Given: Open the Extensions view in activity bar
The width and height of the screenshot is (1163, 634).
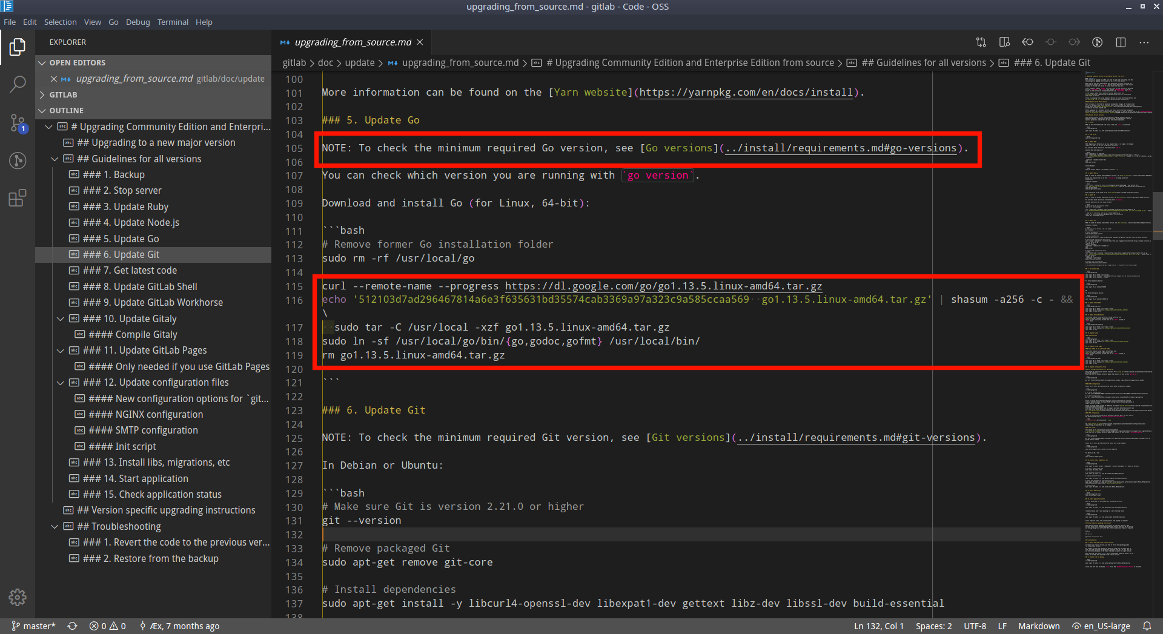Looking at the screenshot, I should pyautogui.click(x=18, y=198).
